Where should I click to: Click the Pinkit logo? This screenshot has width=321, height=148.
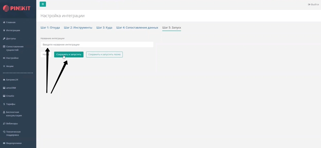17,8
